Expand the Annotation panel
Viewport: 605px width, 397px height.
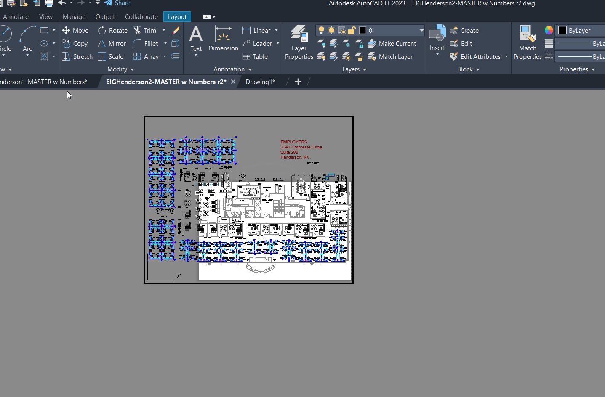(x=233, y=69)
